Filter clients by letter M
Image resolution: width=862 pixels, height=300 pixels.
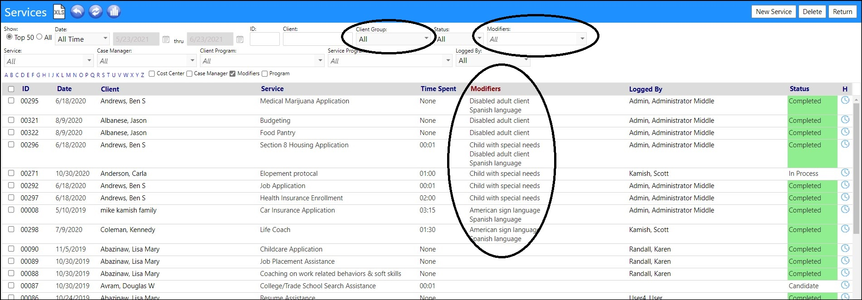[68, 75]
